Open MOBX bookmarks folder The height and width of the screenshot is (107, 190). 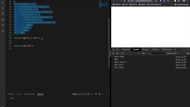tap(142, 4)
